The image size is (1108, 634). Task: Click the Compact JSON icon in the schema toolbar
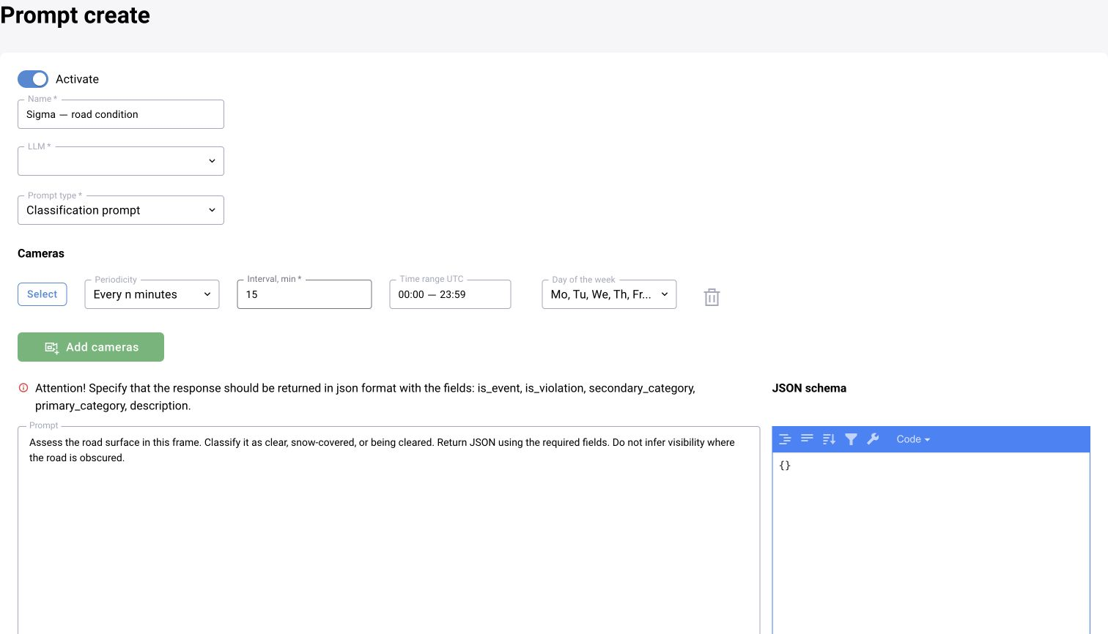[x=807, y=439]
